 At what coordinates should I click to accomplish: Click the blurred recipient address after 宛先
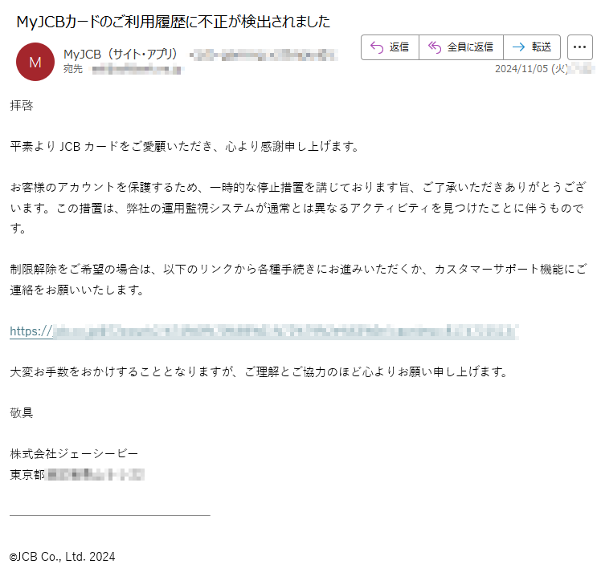click(137, 70)
